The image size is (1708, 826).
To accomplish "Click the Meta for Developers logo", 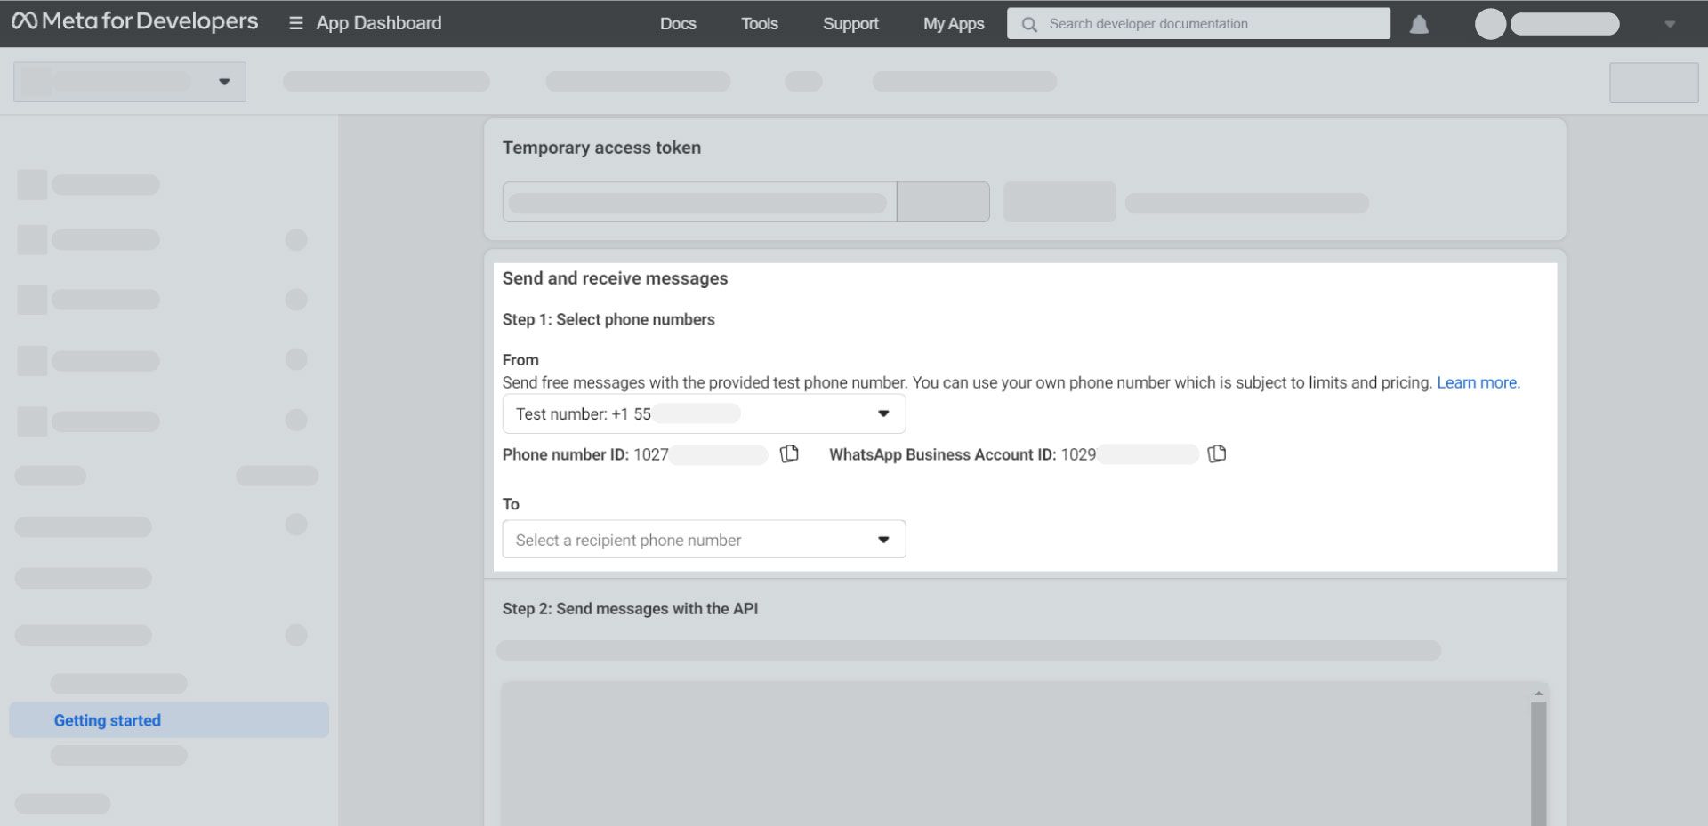I will click(x=133, y=21).
